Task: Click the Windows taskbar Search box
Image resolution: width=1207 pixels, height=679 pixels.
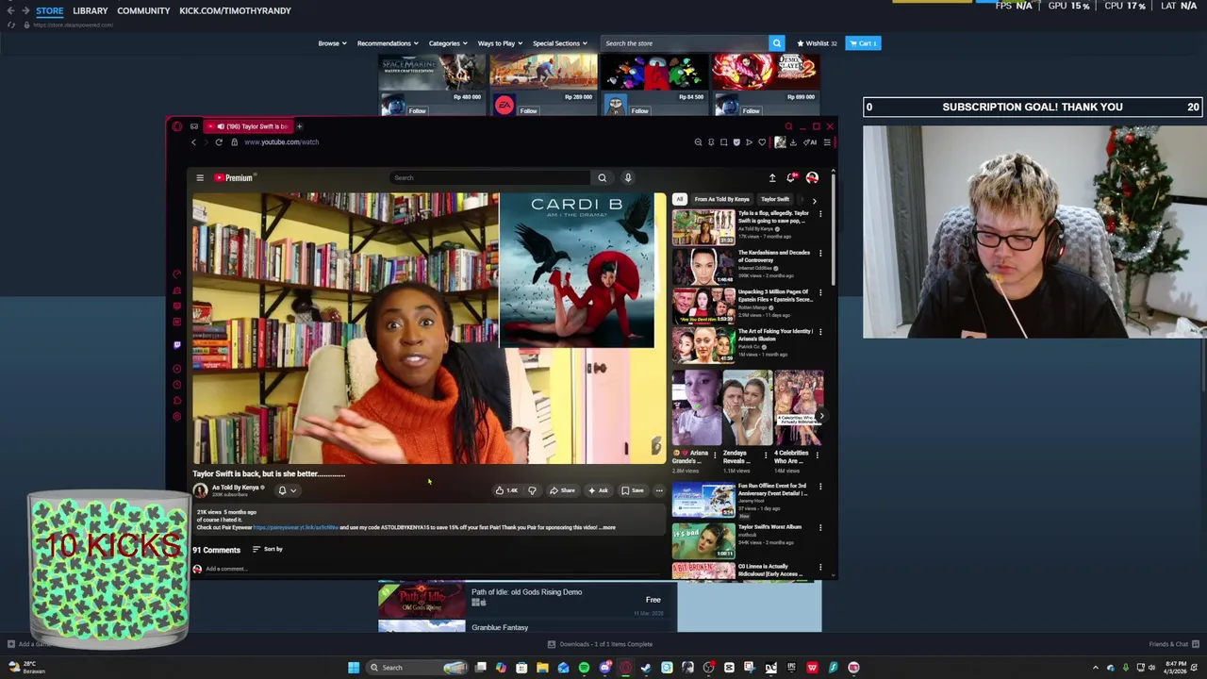Action: 416,668
